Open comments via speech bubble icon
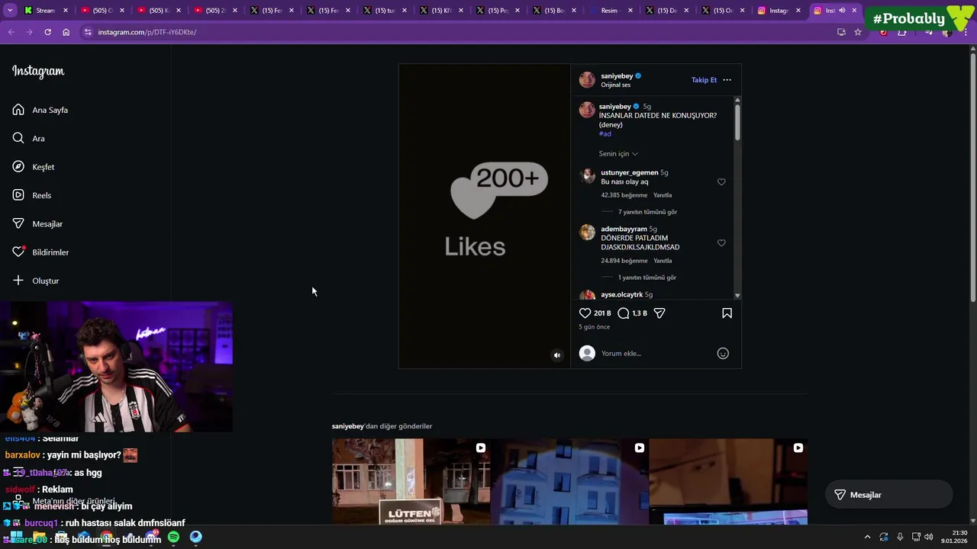977x549 pixels. (623, 313)
